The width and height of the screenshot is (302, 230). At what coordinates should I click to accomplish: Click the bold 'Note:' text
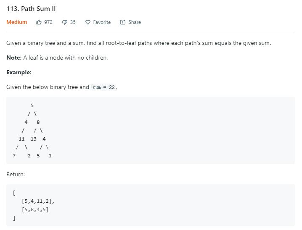click(x=14, y=57)
